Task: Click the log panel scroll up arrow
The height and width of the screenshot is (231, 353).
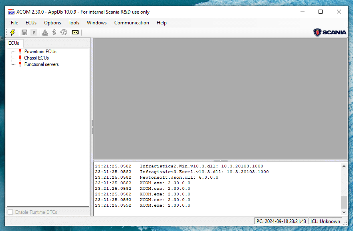Action: pyautogui.click(x=344, y=166)
